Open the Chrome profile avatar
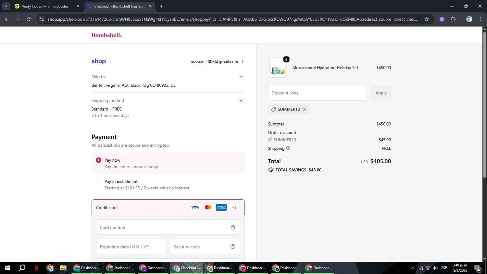Viewport: 487px width, 274px height. (469, 19)
